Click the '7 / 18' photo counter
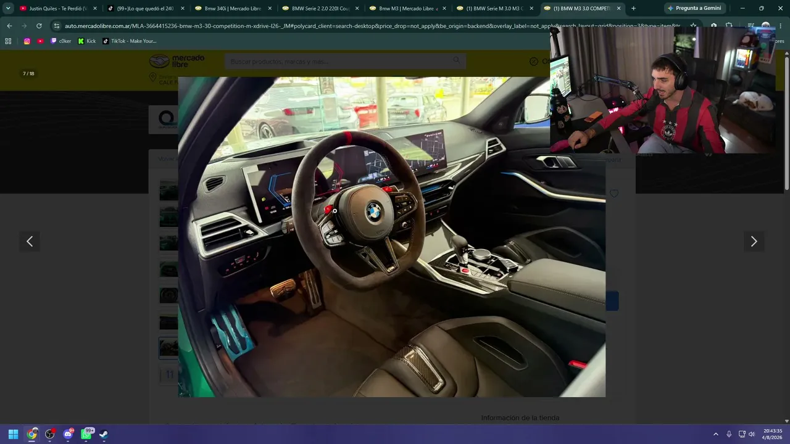The image size is (790, 444). tap(28, 73)
